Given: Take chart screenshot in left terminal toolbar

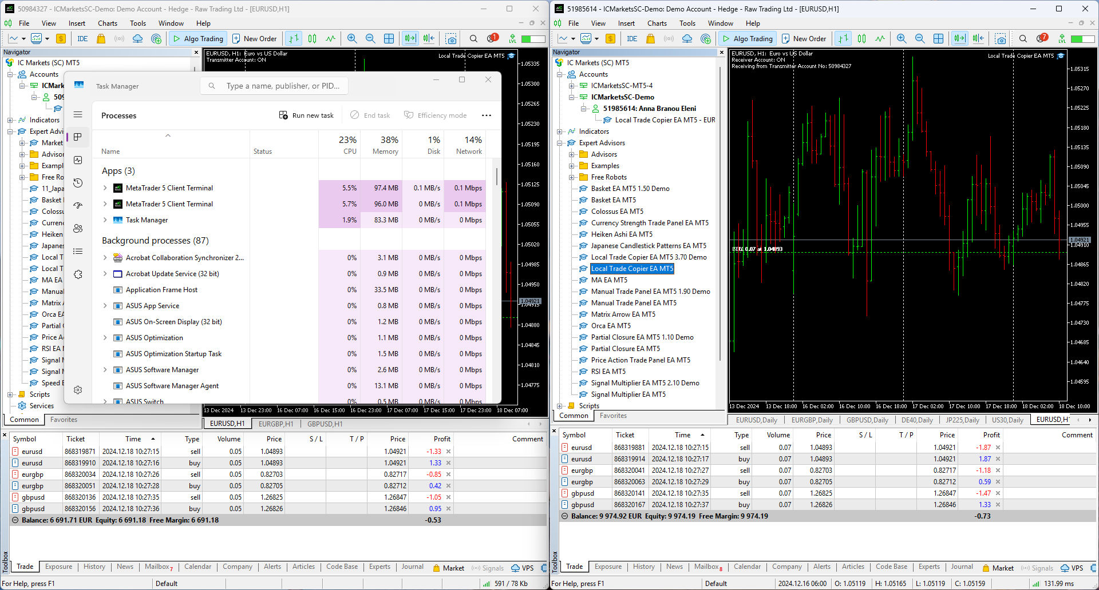Looking at the screenshot, I should [x=452, y=39].
